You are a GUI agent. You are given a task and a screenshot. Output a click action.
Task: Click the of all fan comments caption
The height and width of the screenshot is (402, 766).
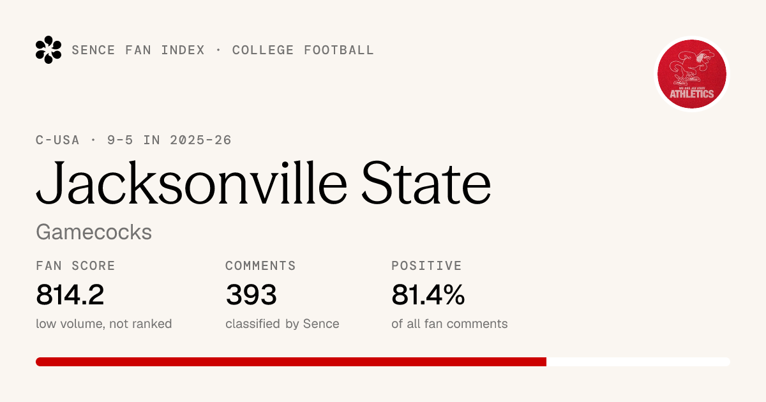[449, 324]
